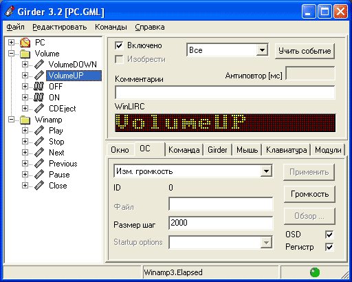Click the Размер шаг field showing 2000
The image size is (352, 282).
coord(221,223)
